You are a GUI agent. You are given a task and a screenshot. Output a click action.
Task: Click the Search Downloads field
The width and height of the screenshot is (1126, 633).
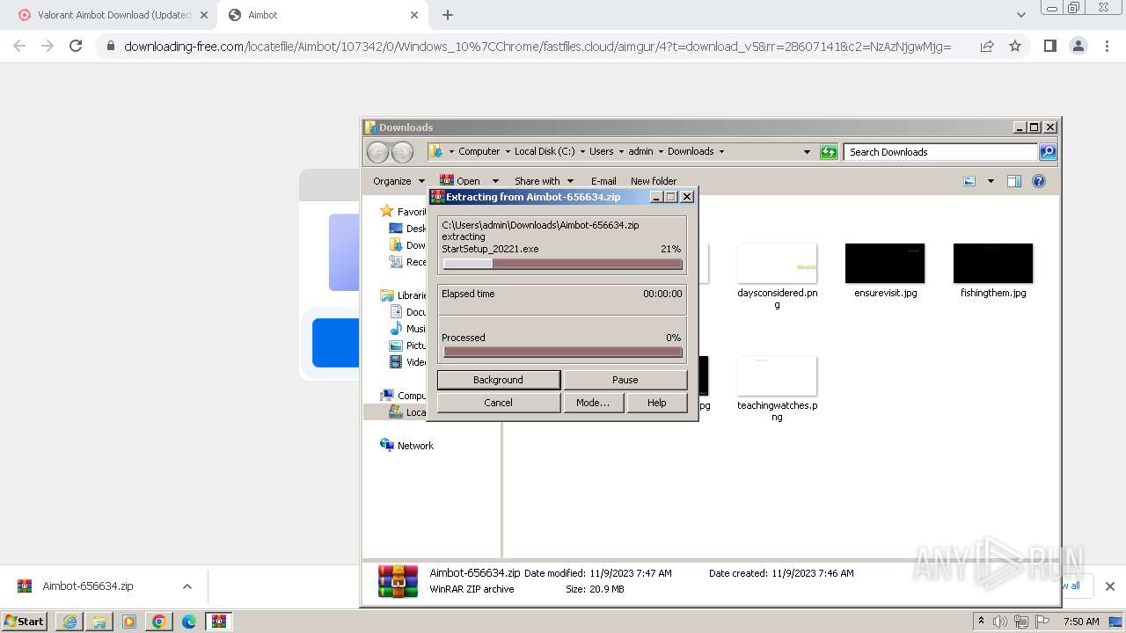pyautogui.click(x=940, y=152)
